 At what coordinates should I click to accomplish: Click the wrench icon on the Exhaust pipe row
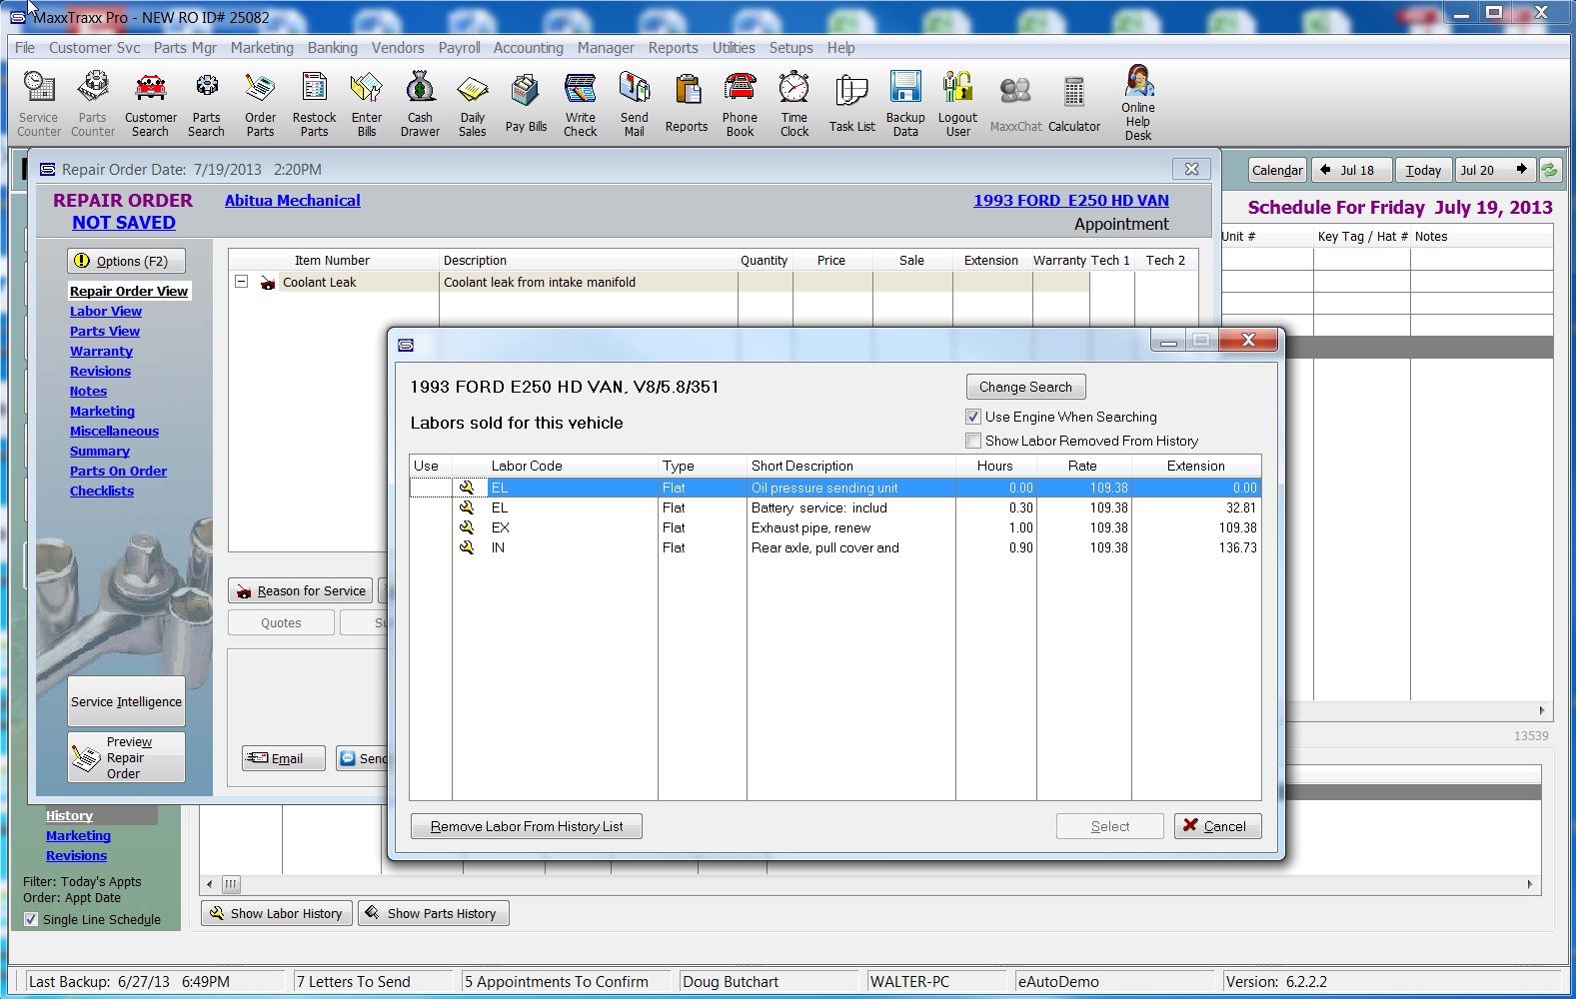[467, 527]
